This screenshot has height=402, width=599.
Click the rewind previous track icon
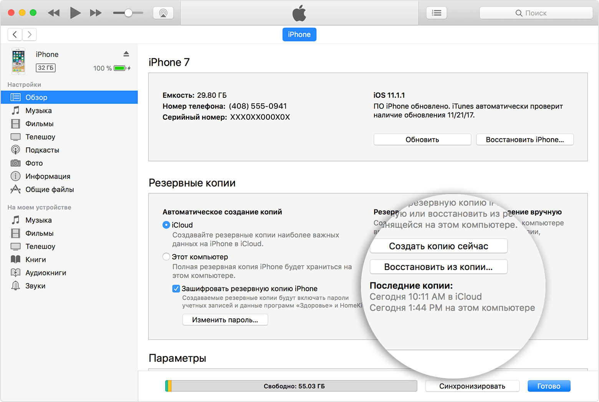54,13
